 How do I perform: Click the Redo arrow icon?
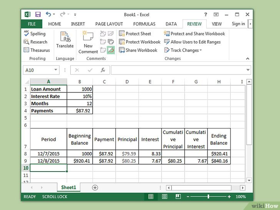[x=62, y=14]
